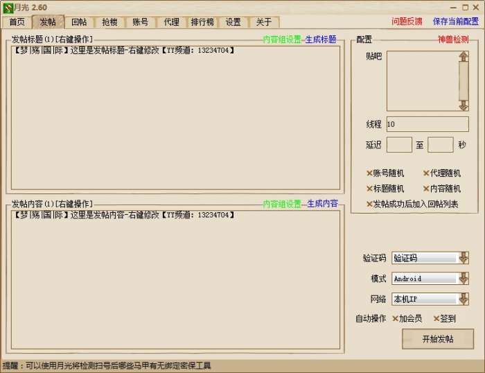485x373 pixels.
Task: Check the 签到 auto operation
Action: 445,318
